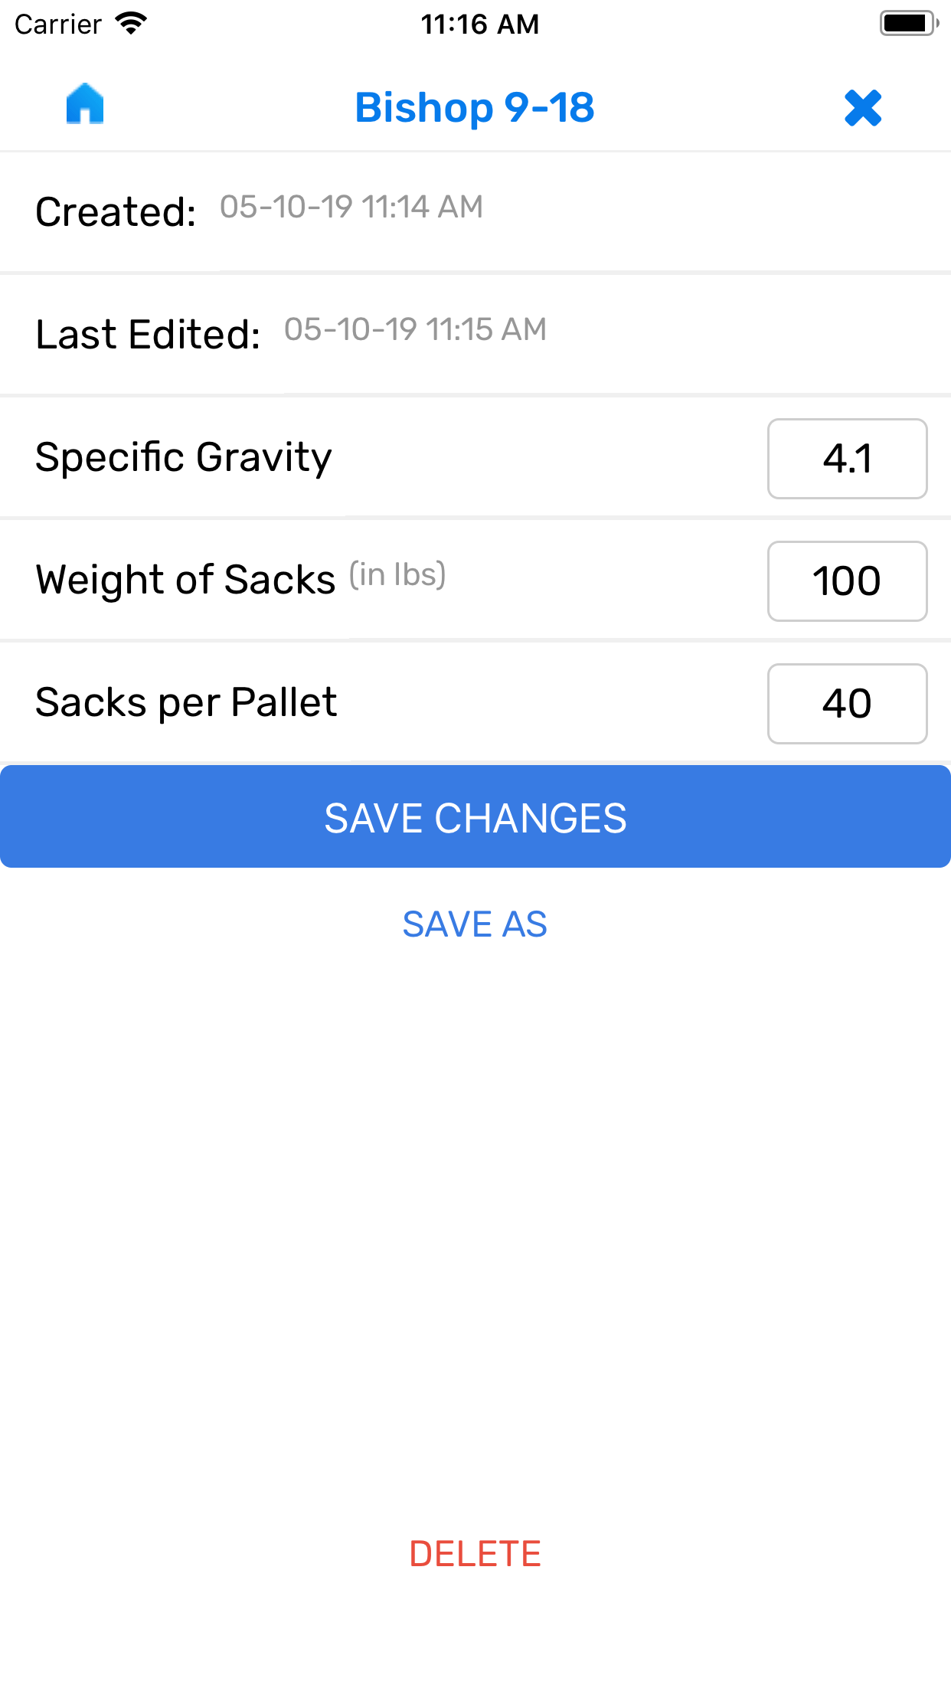Tap the red DELETE button

475,1554
